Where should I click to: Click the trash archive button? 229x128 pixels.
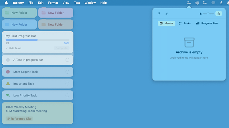[x=219, y=14]
